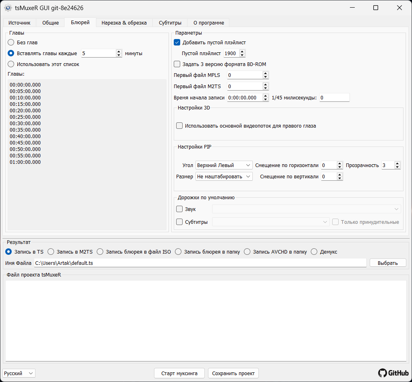The height and width of the screenshot is (382, 412).
Task: Increase Пустой плэйлист value
Action: click(242, 52)
